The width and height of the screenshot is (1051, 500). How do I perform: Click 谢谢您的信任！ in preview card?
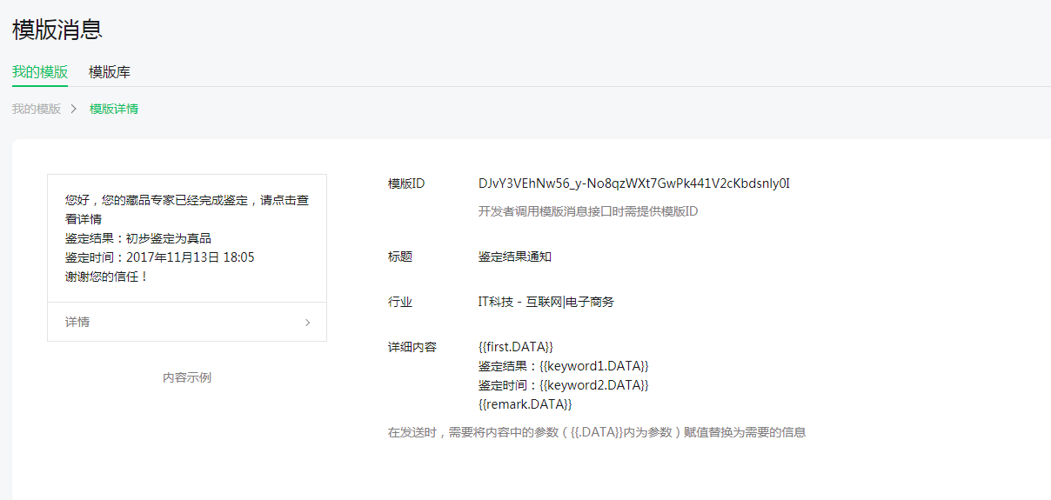[108, 277]
